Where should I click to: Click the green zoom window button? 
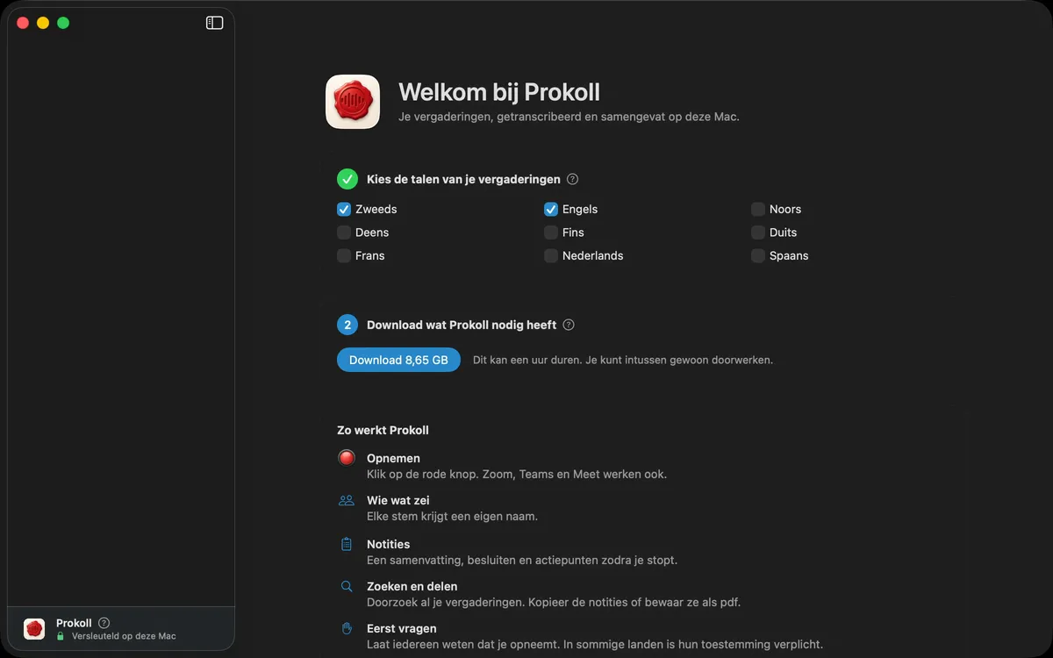63,23
